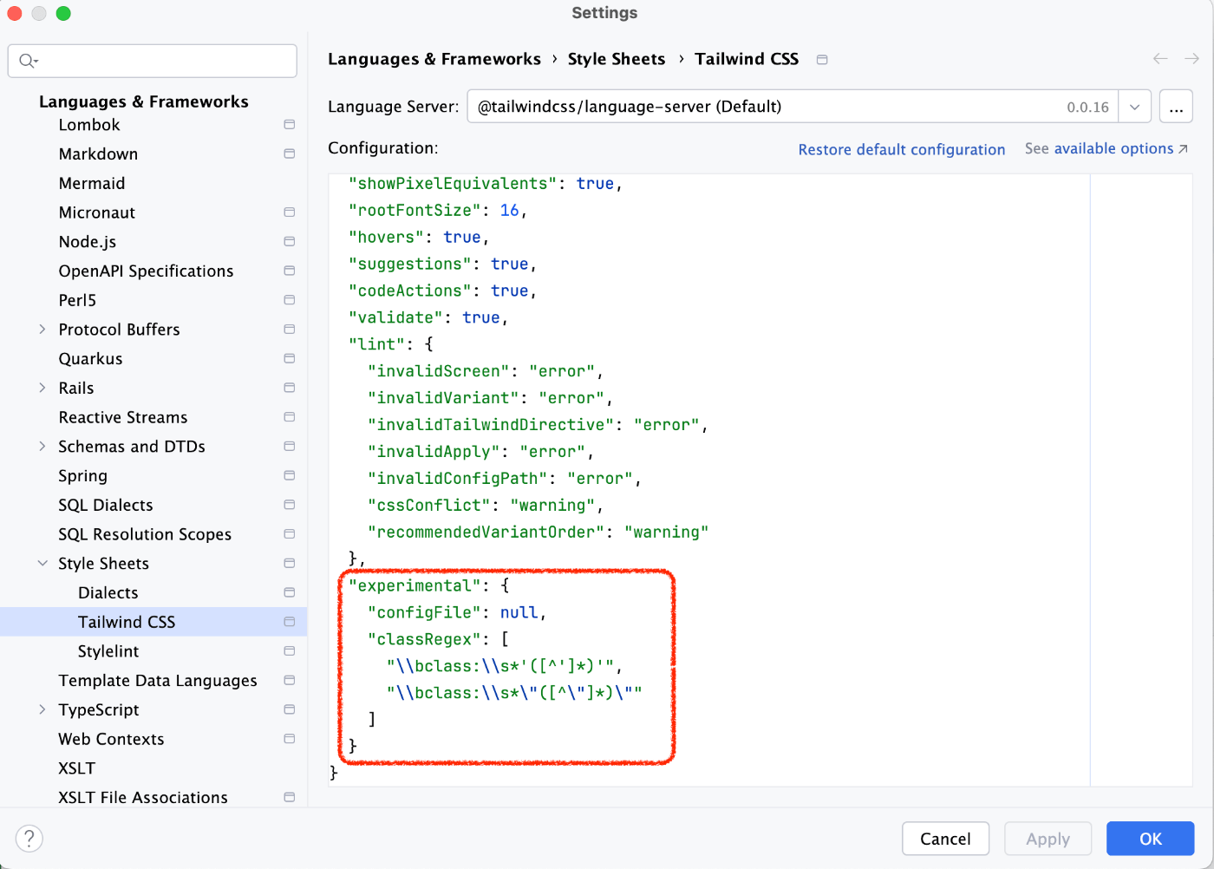
Task: Click Restore default configuration link
Action: [902, 149]
